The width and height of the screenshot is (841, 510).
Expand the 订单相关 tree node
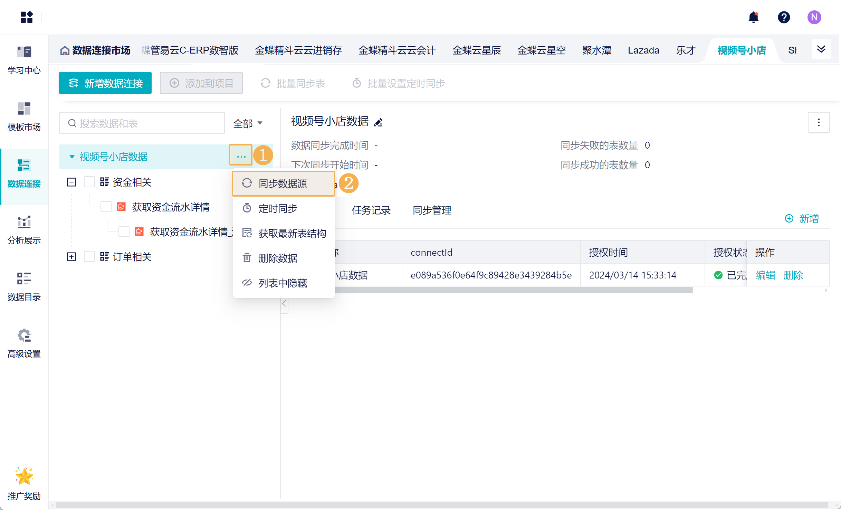tap(71, 257)
